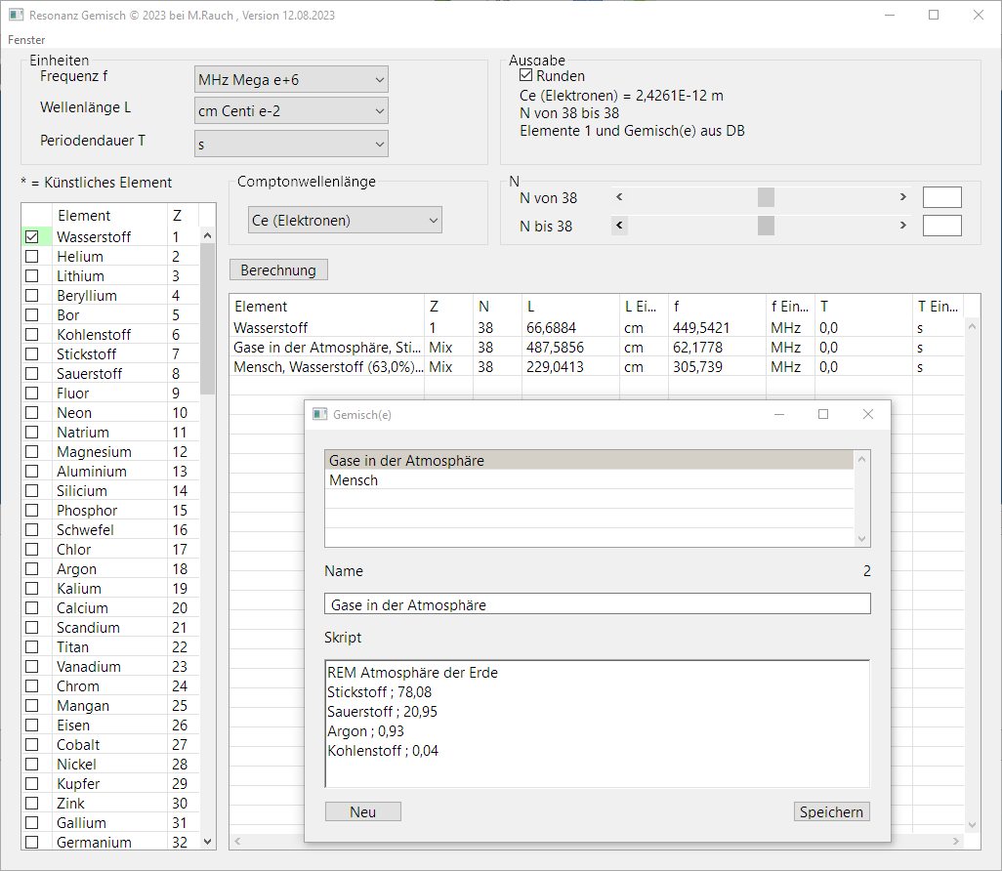This screenshot has height=871, width=1002.
Task: Click the element list scroll-down arrow
Action: (207, 842)
